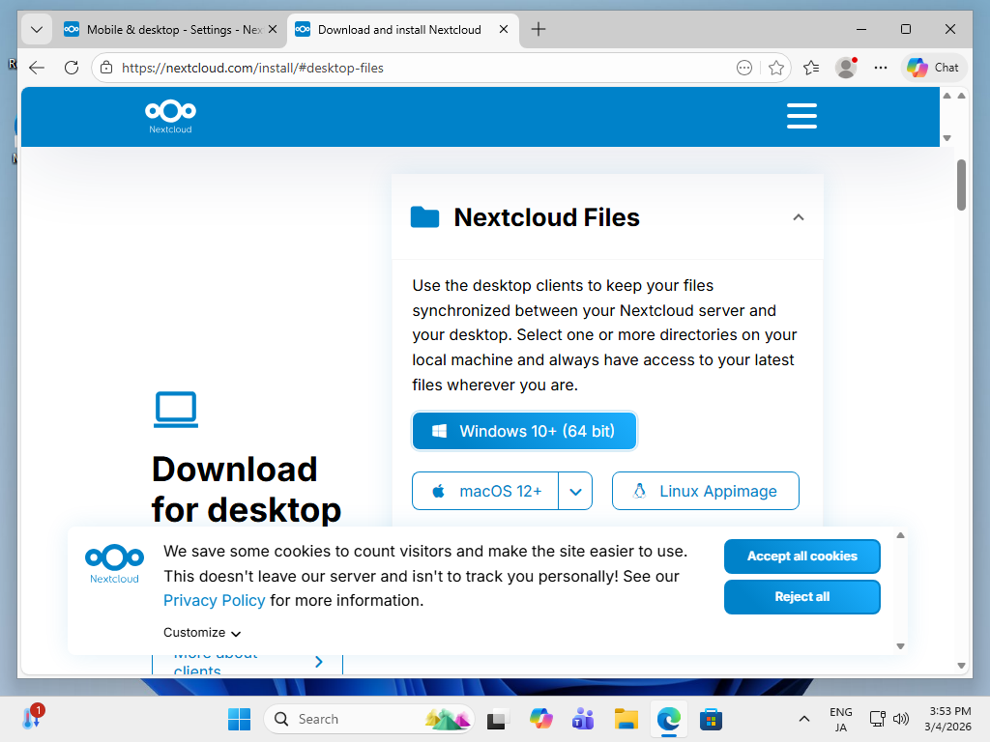Go back to previous page

point(38,68)
